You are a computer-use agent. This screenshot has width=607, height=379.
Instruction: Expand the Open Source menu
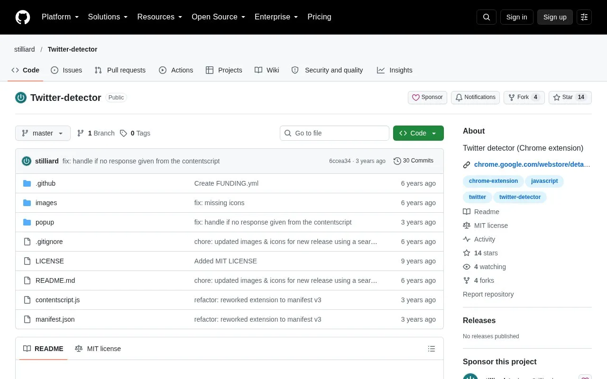click(x=219, y=17)
